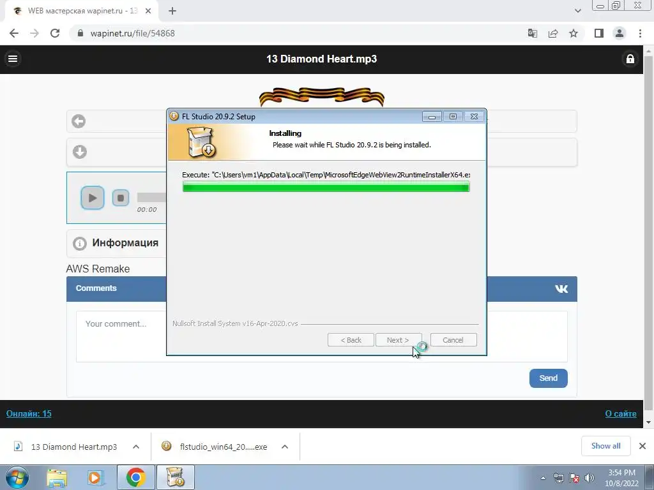Send the comment
The width and height of the screenshot is (654, 490).
click(x=548, y=378)
